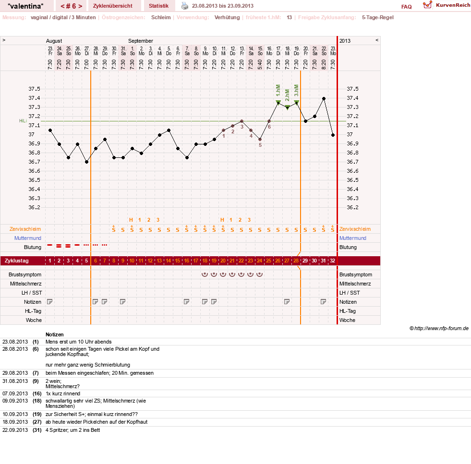Click breast symptom icon on cycle day 24
The height and width of the screenshot is (464, 471).
[x=260, y=274]
